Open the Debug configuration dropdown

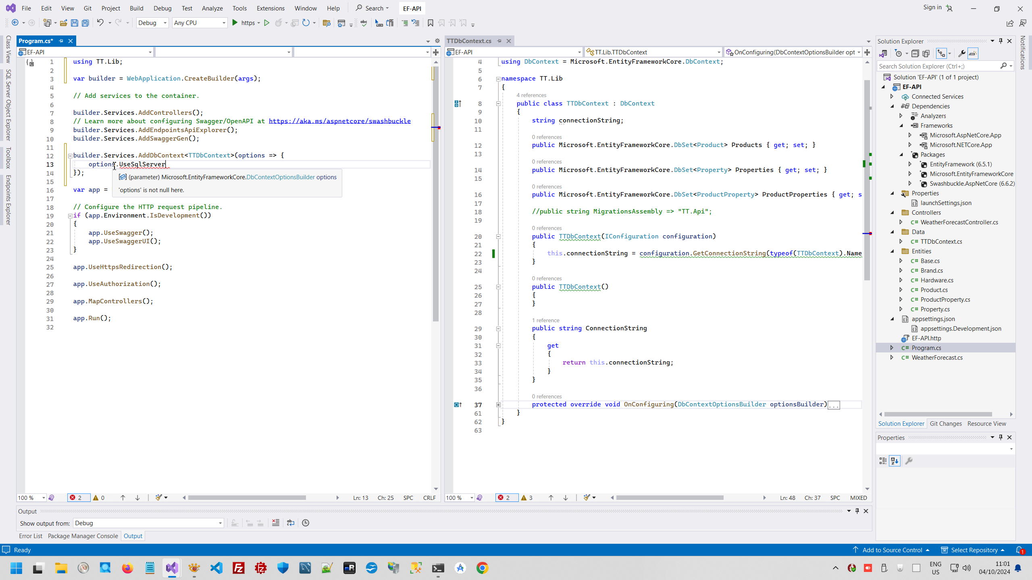click(152, 23)
